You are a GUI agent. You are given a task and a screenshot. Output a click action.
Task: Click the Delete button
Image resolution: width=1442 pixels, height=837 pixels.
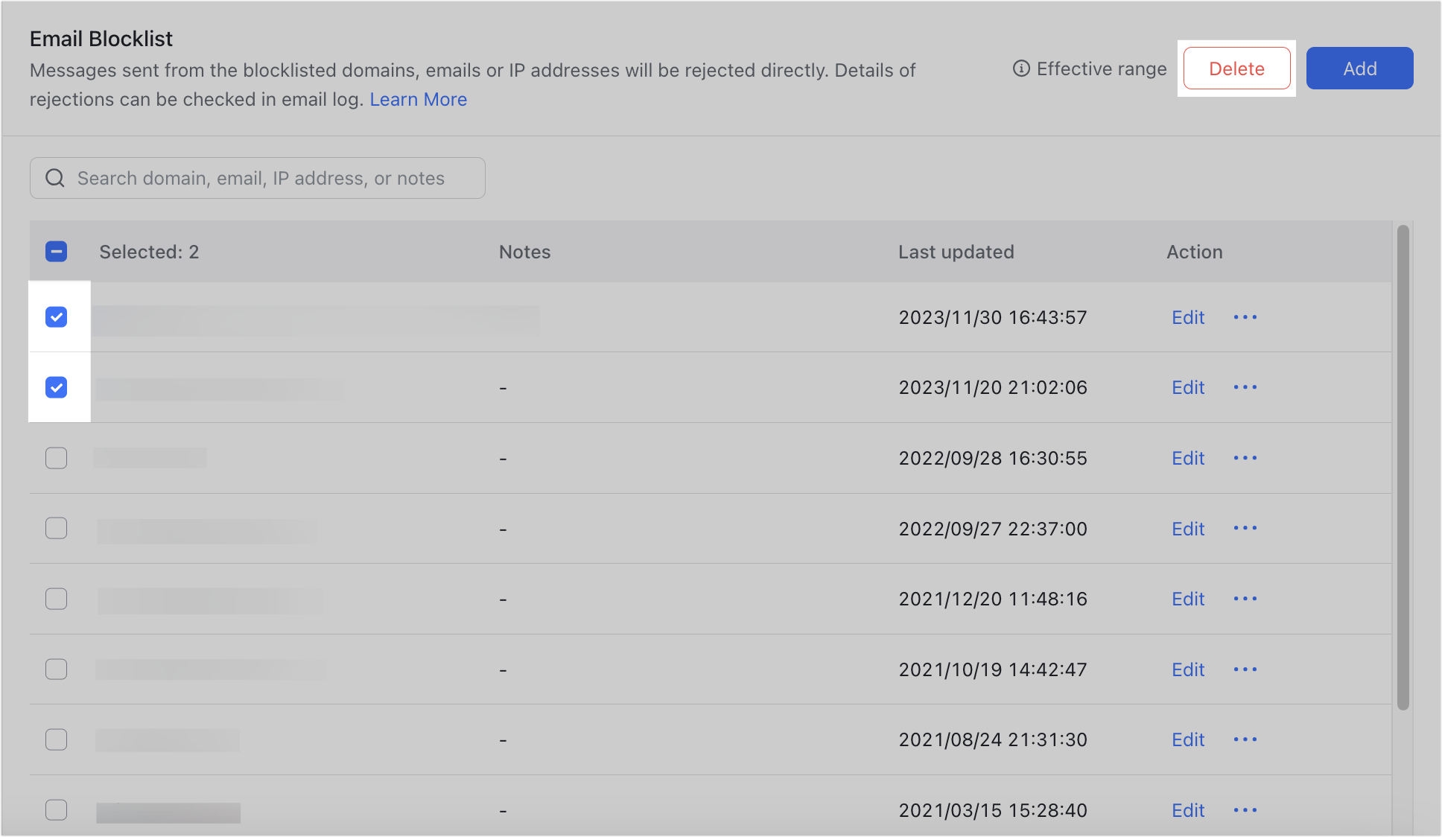[x=1236, y=68]
